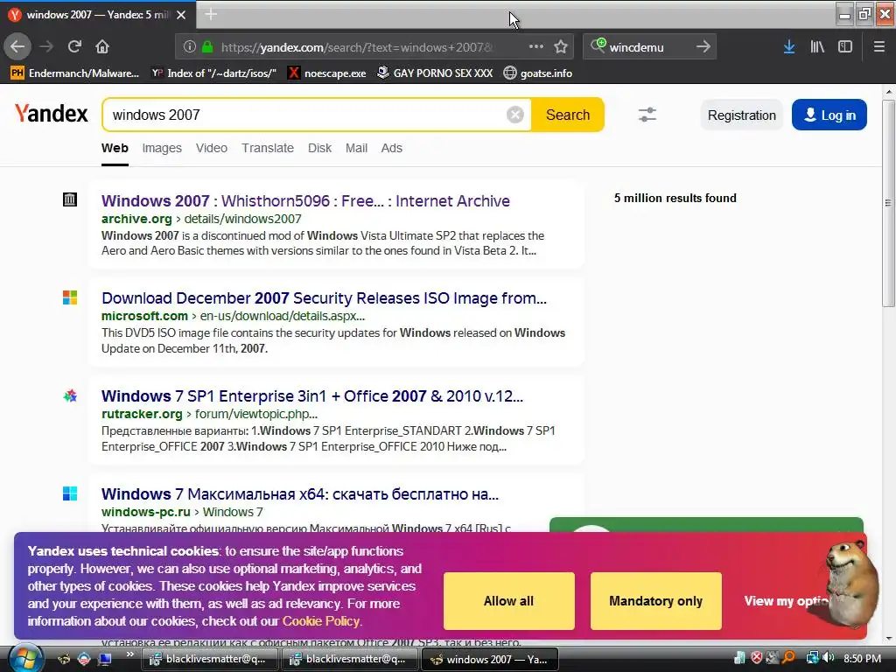
Task: Click the windows-pc.ru green URL
Action: pyautogui.click(x=146, y=512)
